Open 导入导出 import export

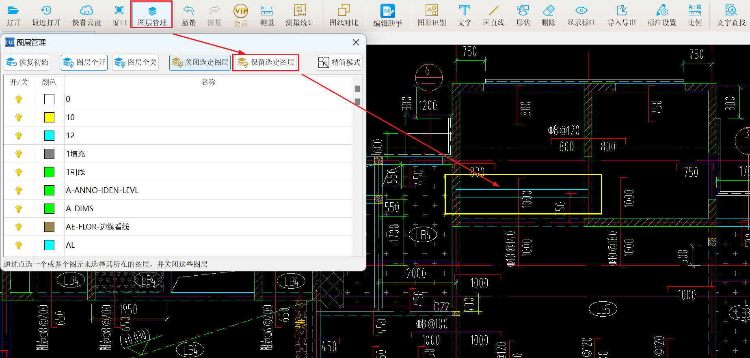coord(622,15)
